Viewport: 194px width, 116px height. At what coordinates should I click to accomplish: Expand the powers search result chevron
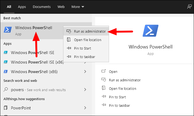85,90
